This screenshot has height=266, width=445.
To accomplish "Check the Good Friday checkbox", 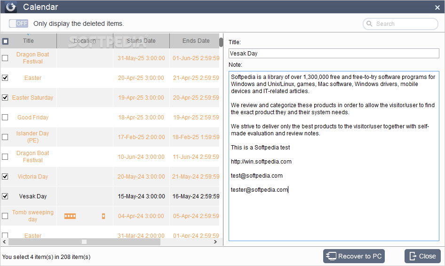I will point(5,117).
